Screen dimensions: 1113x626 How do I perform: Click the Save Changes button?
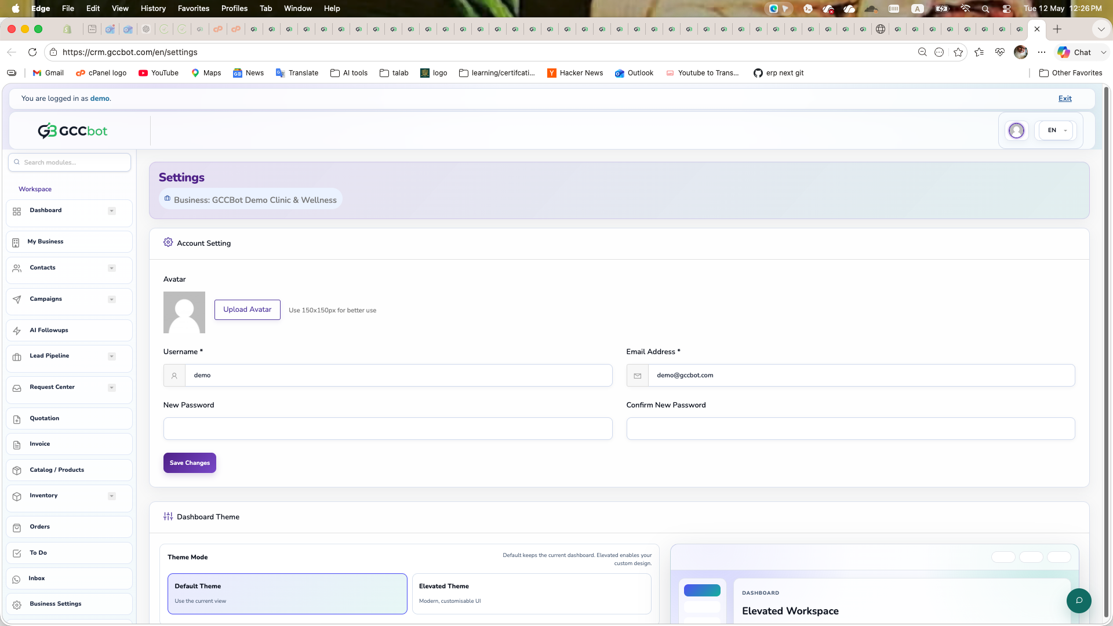pyautogui.click(x=190, y=463)
